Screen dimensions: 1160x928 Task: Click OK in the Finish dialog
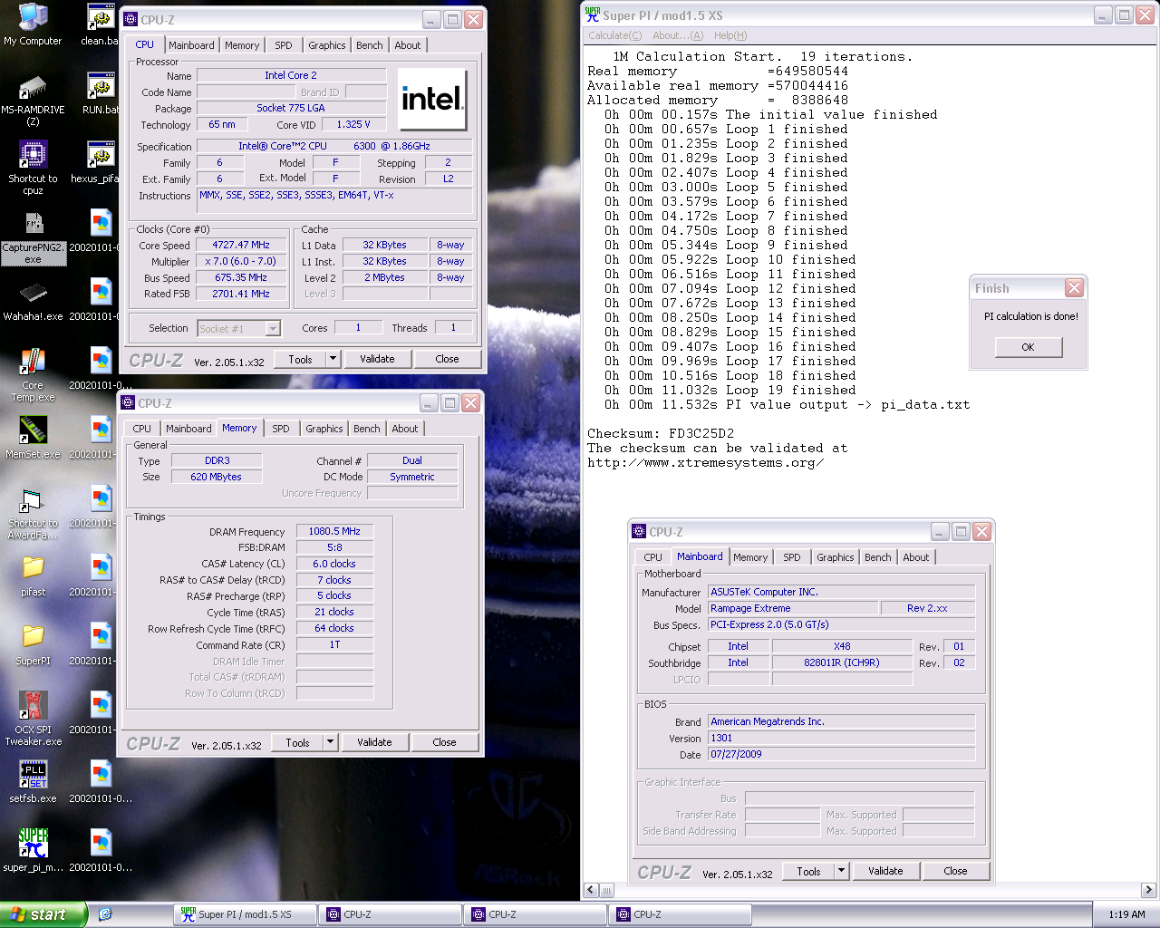tap(1028, 347)
